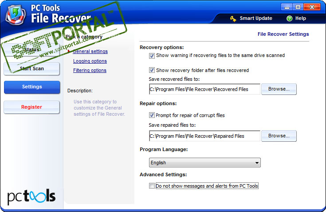Click the Recovery options label
326x212 pixels.
(161, 47)
